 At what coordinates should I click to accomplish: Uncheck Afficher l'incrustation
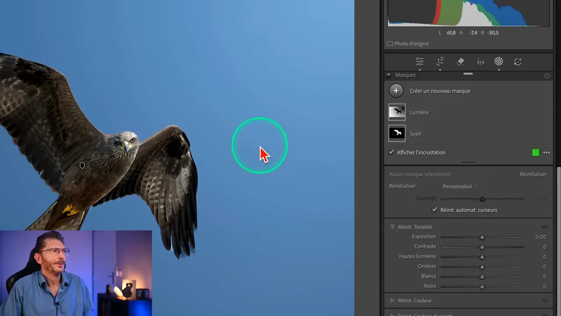pos(391,152)
